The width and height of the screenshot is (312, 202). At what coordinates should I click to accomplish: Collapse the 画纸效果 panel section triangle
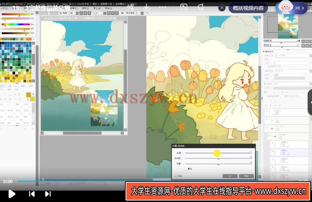[x=264, y=52]
